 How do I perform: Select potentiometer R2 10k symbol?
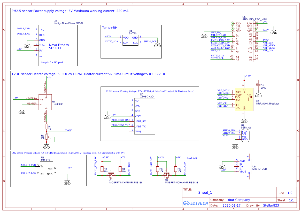[x=47, y=137]
